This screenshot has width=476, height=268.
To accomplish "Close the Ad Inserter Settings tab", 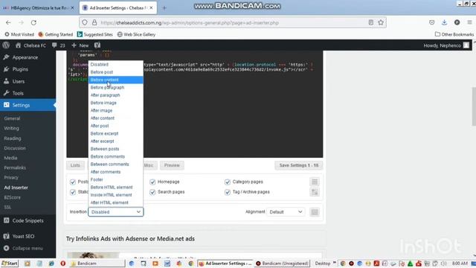I will [151, 8].
